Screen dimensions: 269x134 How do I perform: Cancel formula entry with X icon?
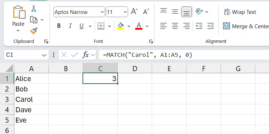64,55
